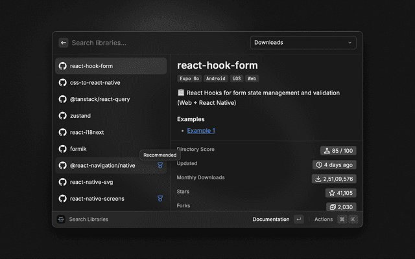Click the Expo Go platform tag

pyautogui.click(x=189, y=78)
